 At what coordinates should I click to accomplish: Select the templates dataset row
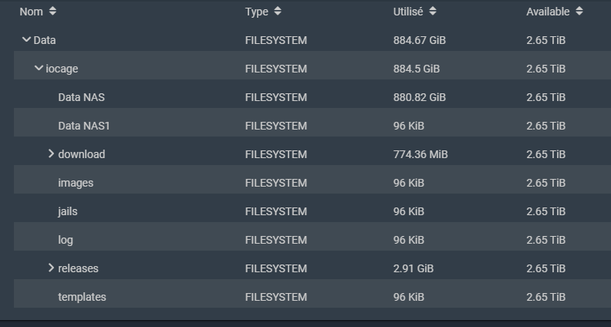[312, 297]
